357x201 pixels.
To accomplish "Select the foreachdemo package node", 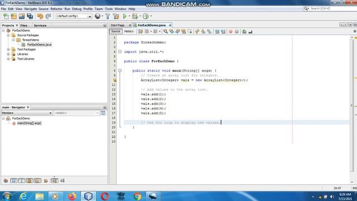I will (31, 40).
